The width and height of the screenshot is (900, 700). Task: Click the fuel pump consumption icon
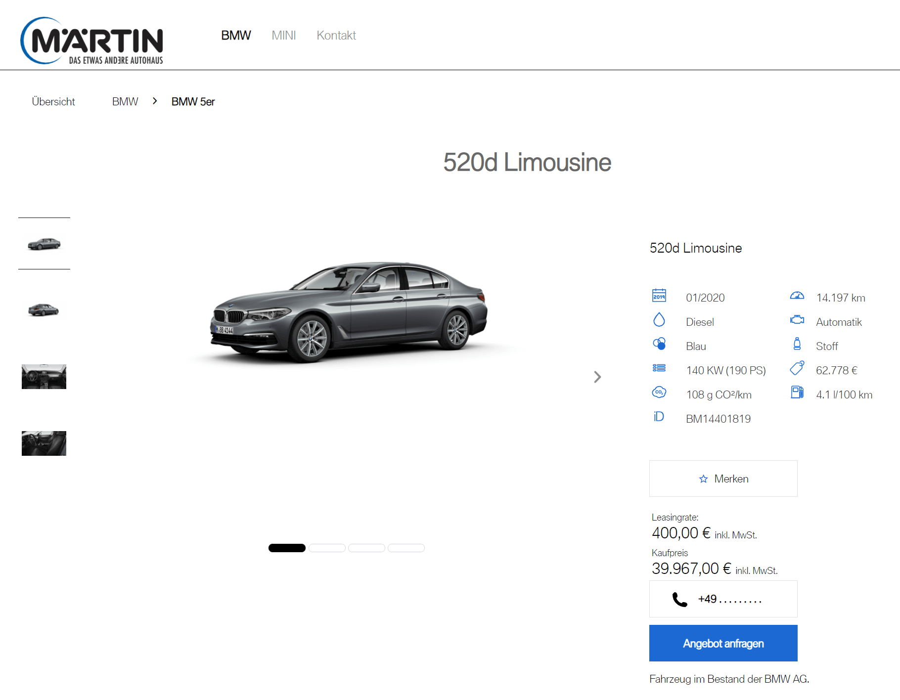click(797, 392)
